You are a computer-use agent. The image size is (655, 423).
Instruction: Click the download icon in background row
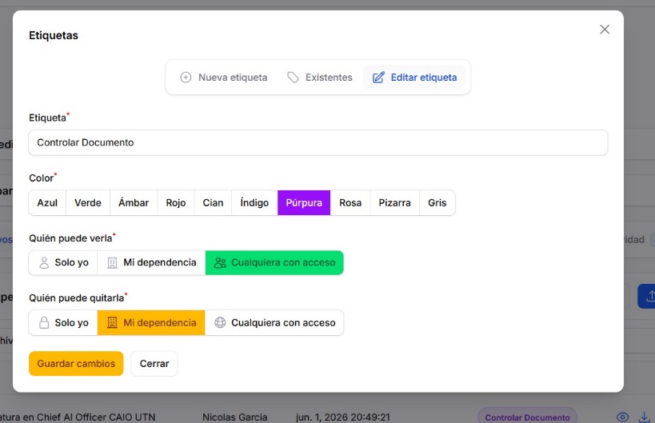644,417
